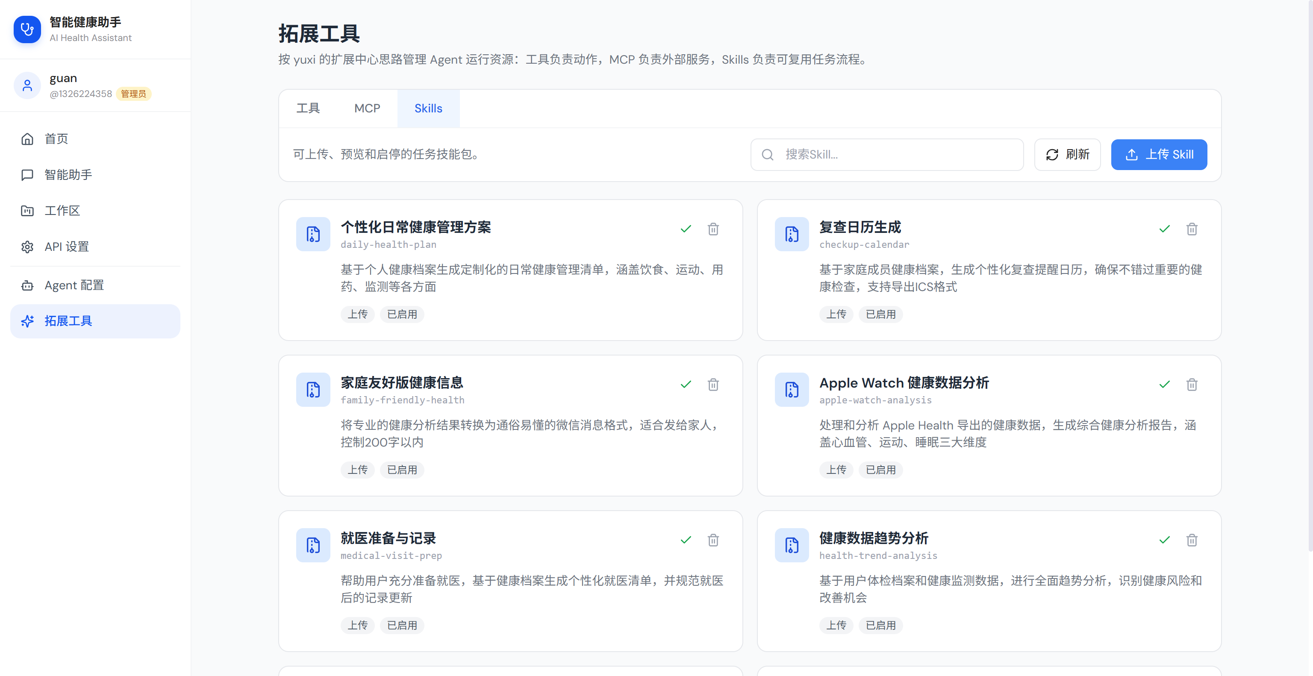The width and height of the screenshot is (1313, 676).
Task: Open API 设置 page
Action: pos(95,247)
